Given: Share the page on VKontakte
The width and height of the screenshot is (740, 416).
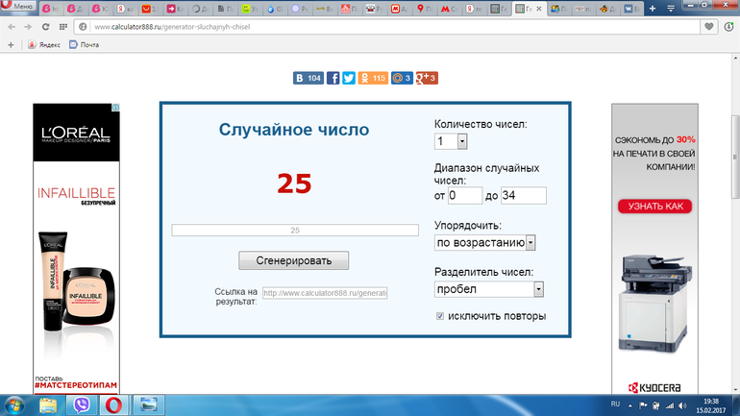Looking at the screenshot, I should (x=308, y=78).
